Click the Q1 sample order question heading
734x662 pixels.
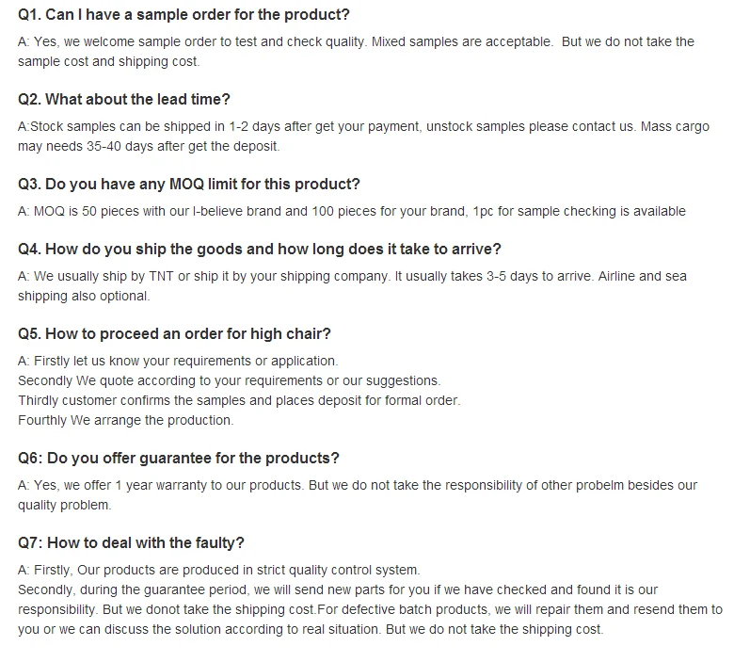point(183,14)
